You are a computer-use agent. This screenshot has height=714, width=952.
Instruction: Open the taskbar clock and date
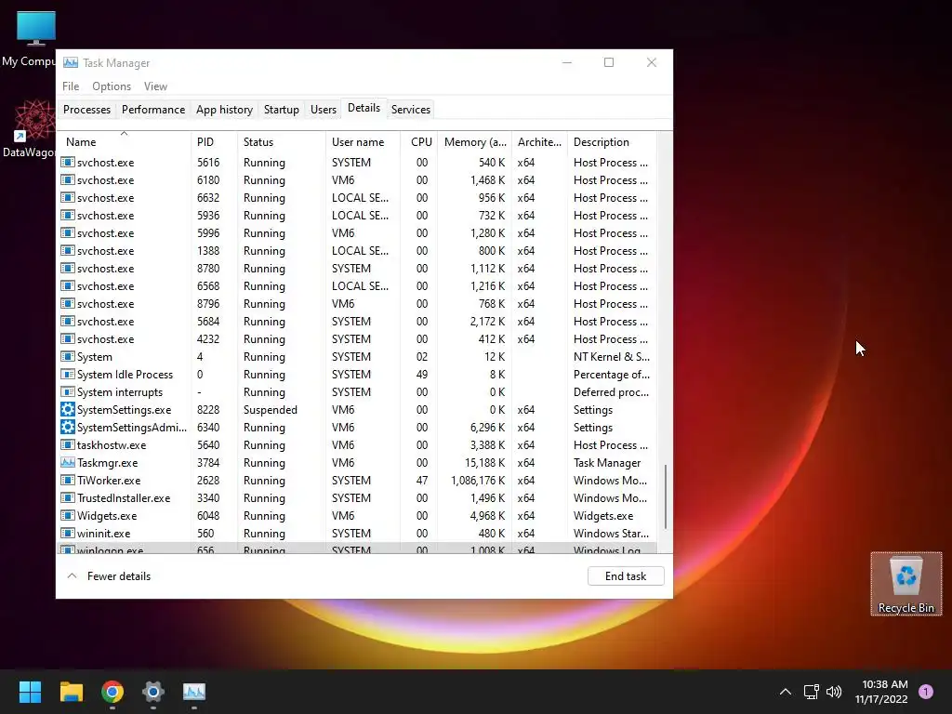point(881,692)
